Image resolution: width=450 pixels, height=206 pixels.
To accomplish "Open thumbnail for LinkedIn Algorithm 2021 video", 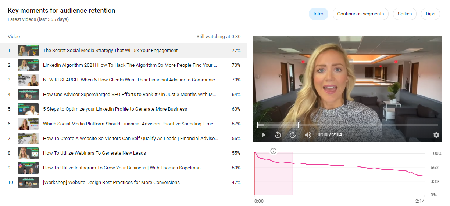I will pyautogui.click(x=28, y=65).
